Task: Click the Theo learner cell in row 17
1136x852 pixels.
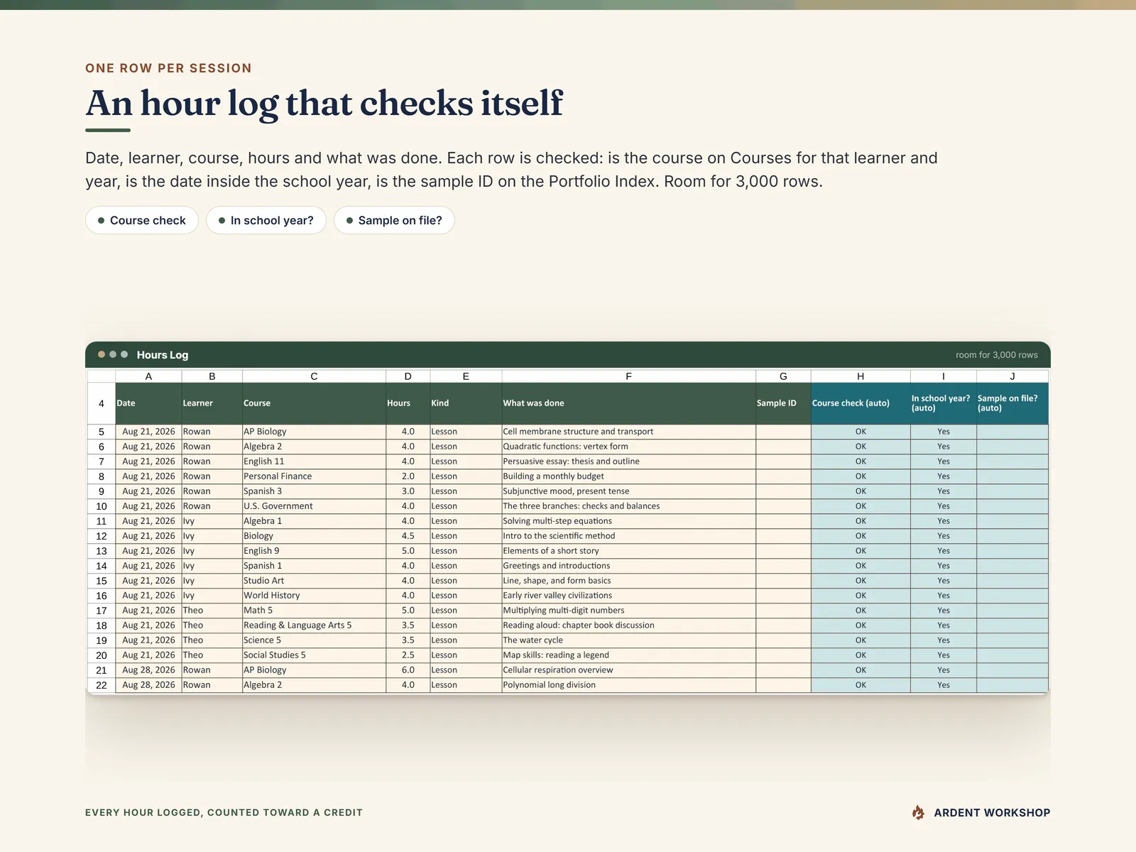Action: point(212,611)
